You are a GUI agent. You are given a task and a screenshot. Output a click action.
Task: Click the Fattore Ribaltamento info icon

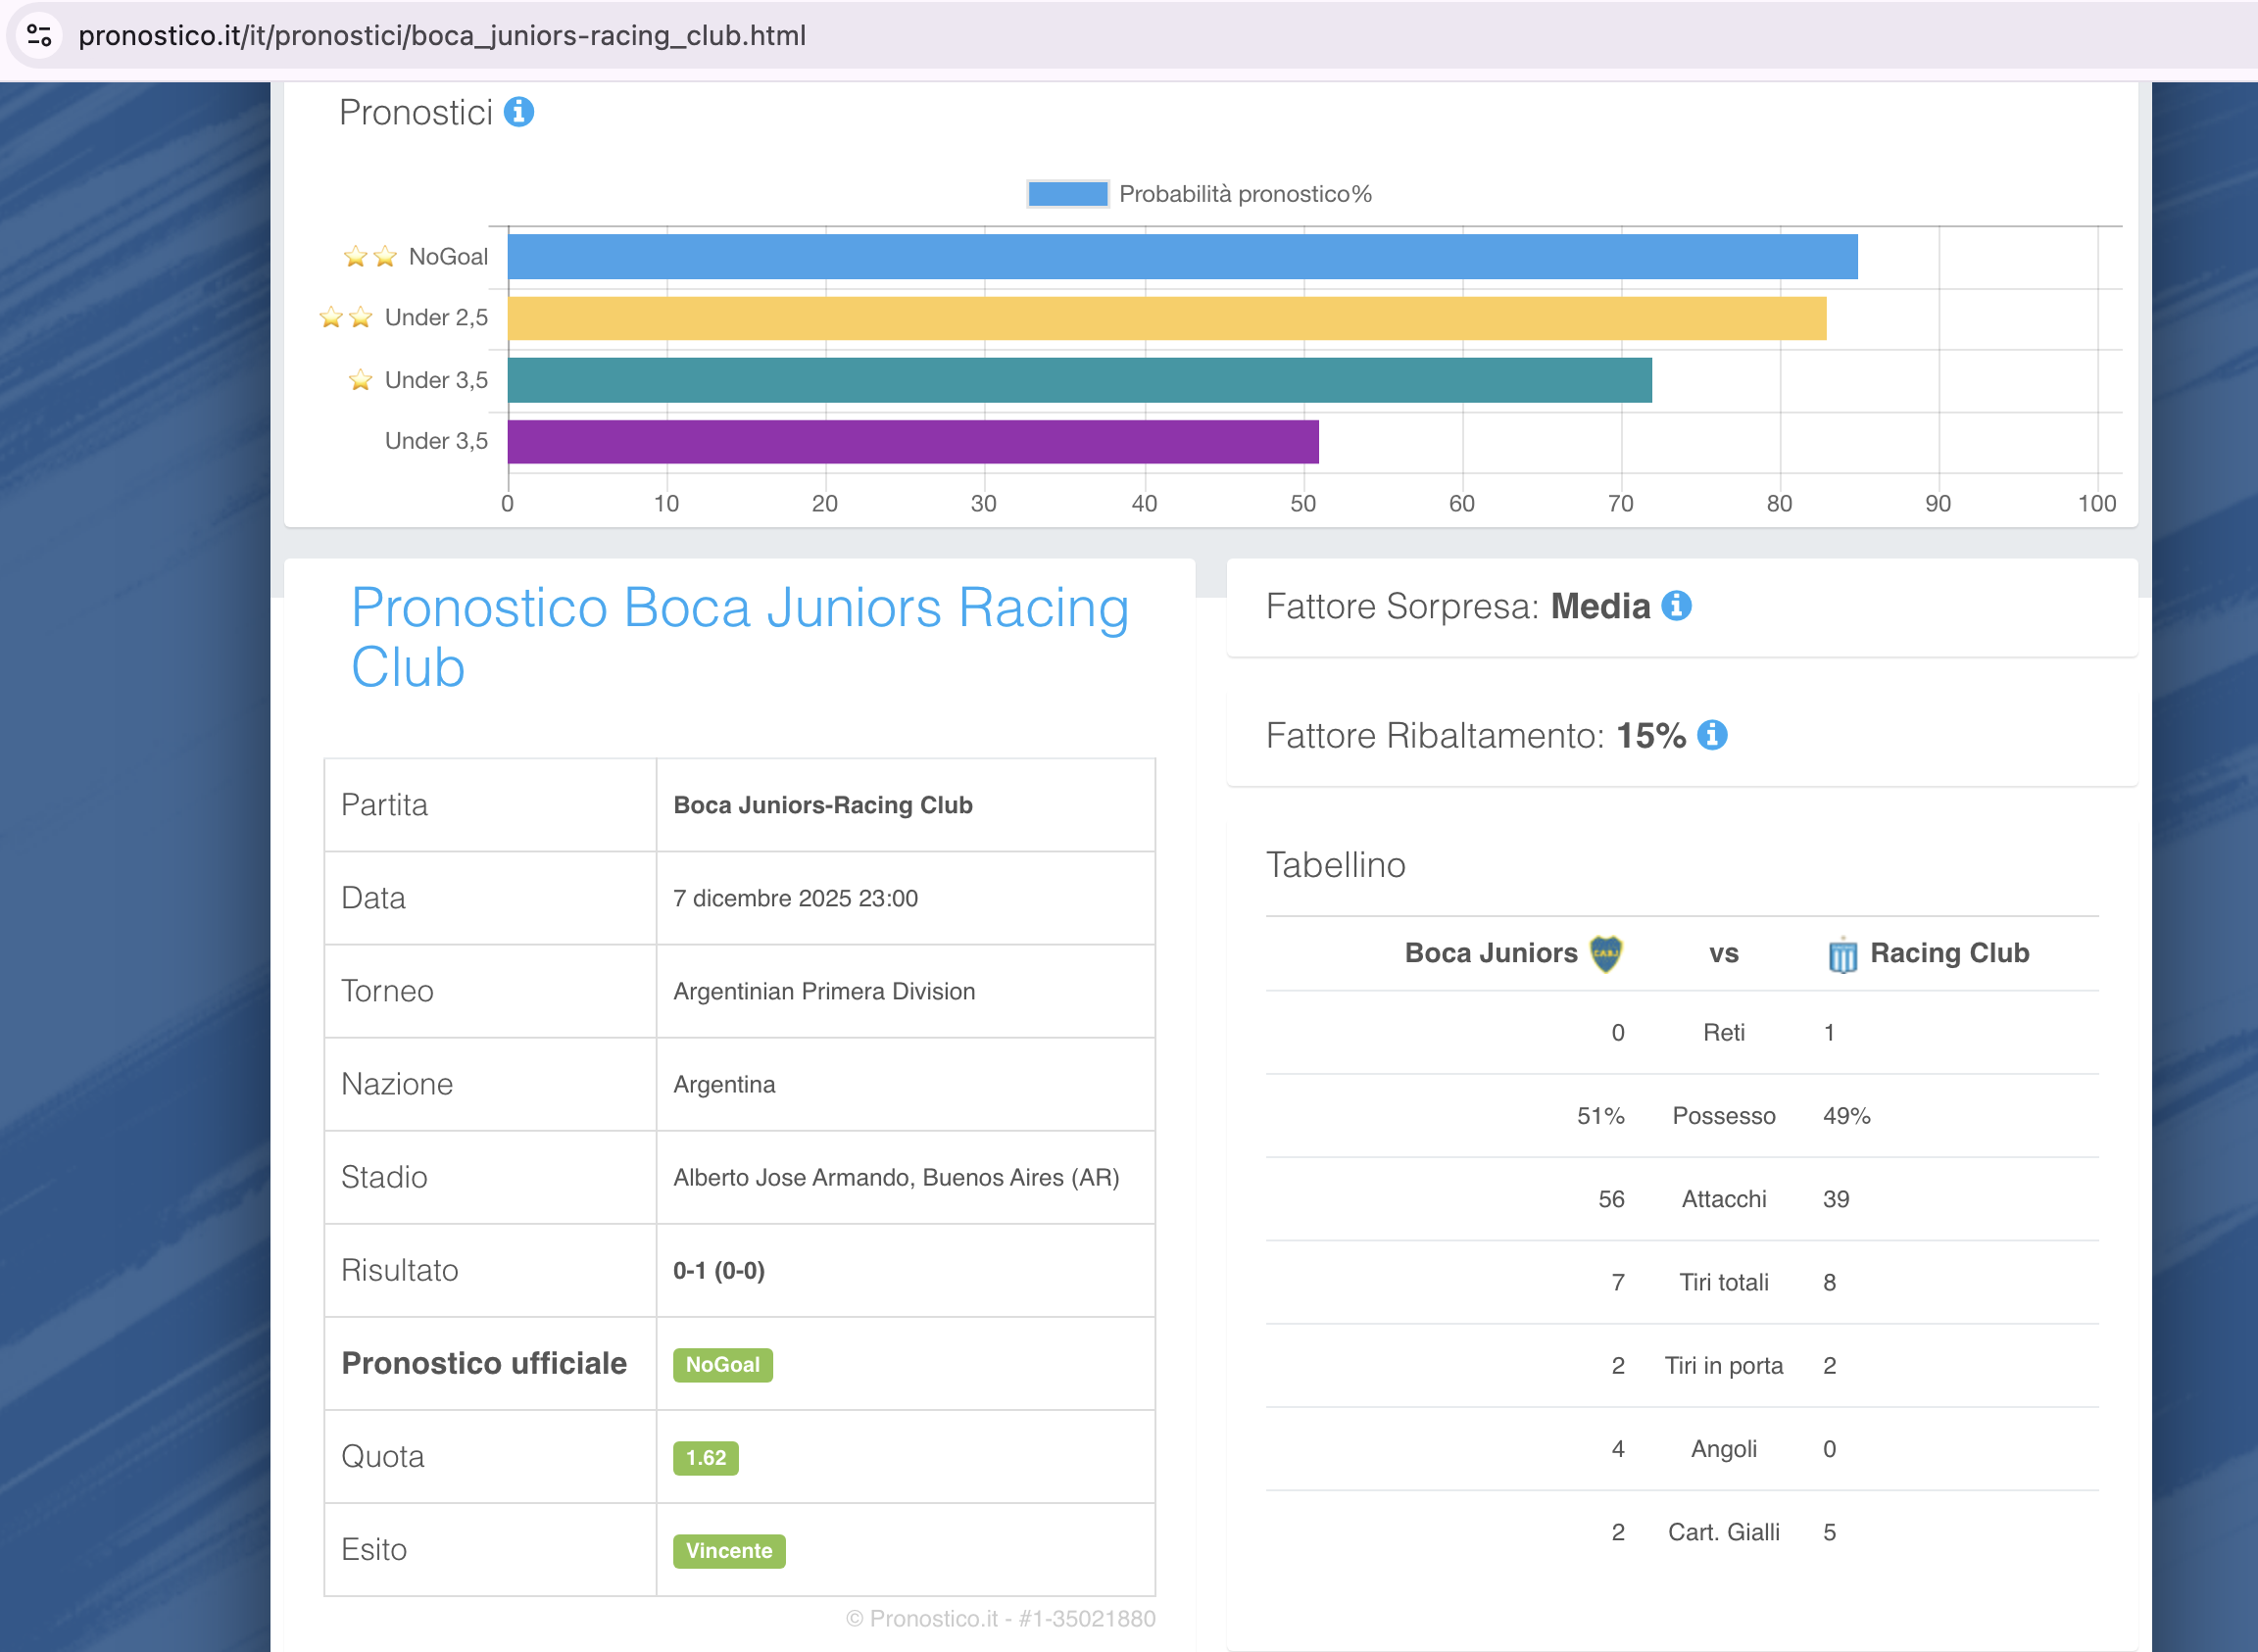pos(1712,735)
